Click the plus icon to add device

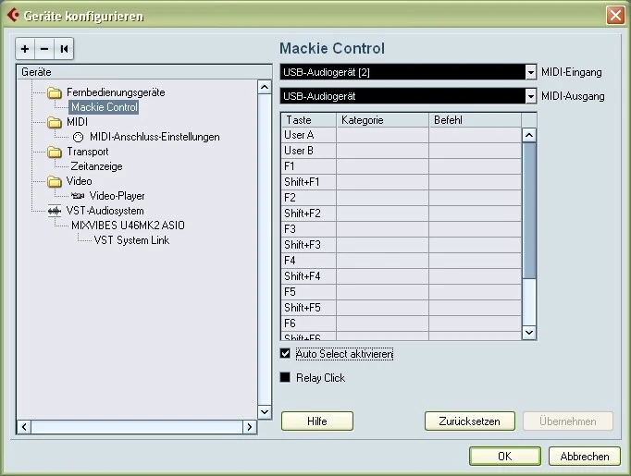click(26, 48)
